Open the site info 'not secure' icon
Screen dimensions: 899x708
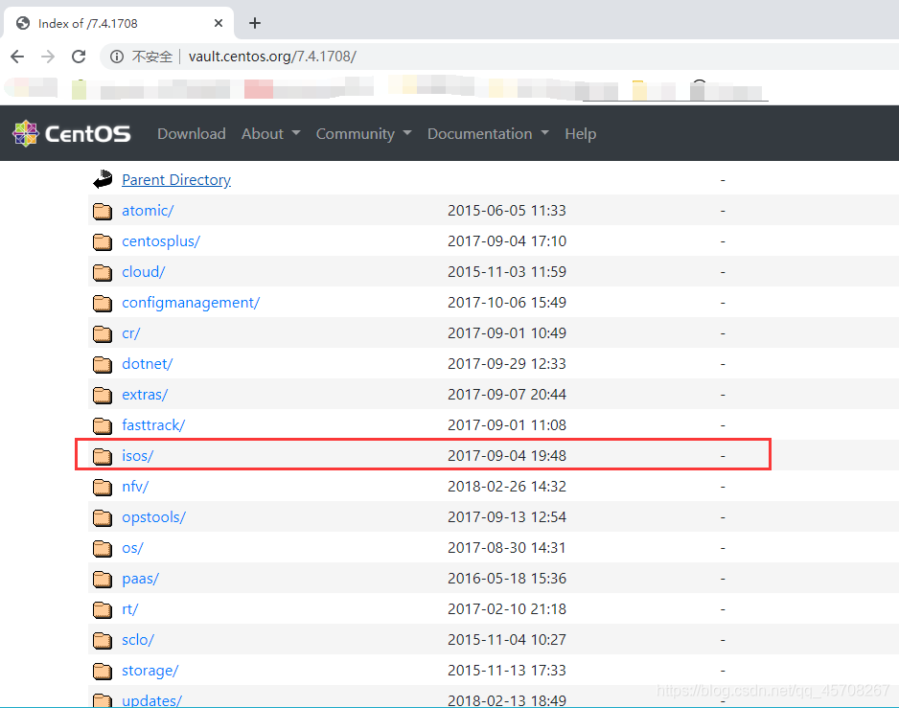coord(117,57)
